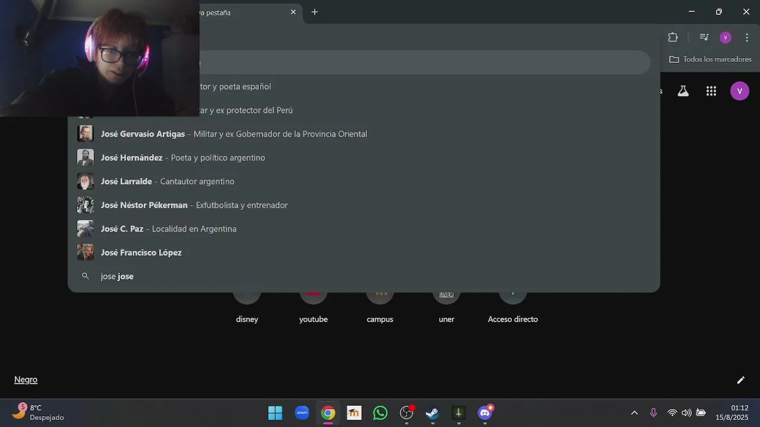The height and width of the screenshot is (427, 760).
Task: Select the José Larralde suggestion
Action: pyautogui.click(x=363, y=181)
